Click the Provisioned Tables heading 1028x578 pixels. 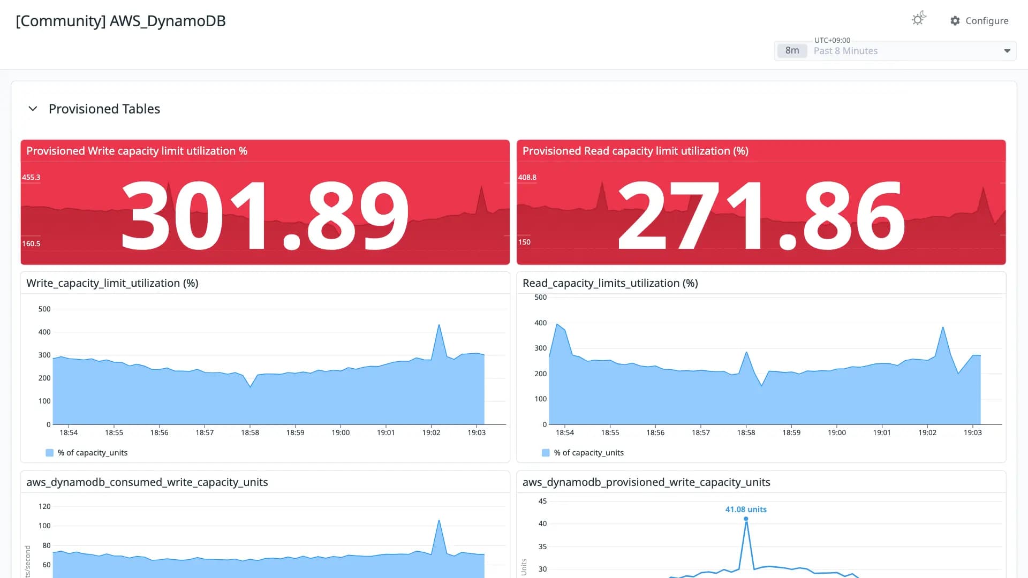pyautogui.click(x=104, y=109)
